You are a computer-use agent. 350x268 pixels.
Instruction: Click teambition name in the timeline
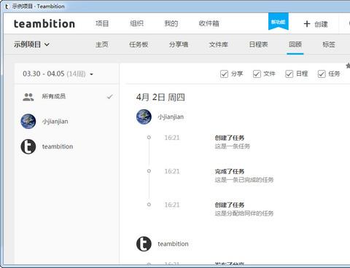click(x=173, y=244)
